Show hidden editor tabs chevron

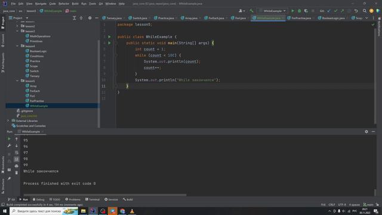366,18
